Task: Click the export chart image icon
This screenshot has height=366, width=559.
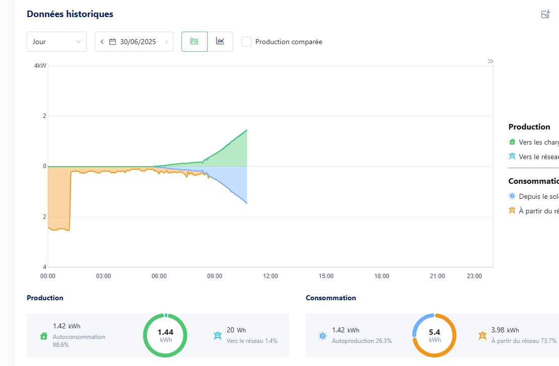Action: [545, 14]
